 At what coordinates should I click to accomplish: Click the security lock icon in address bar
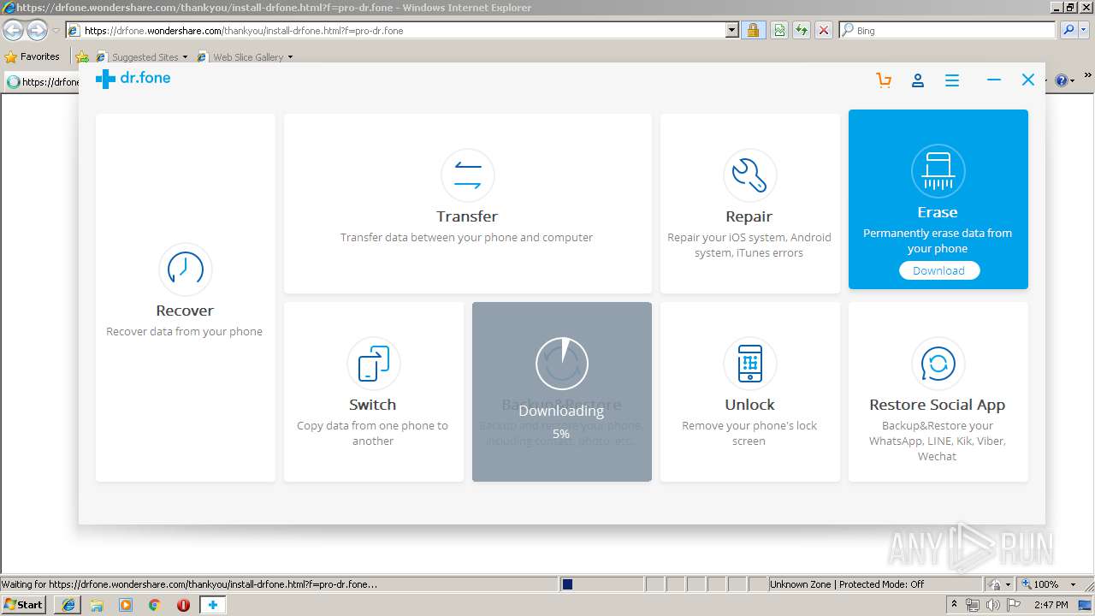coord(753,30)
